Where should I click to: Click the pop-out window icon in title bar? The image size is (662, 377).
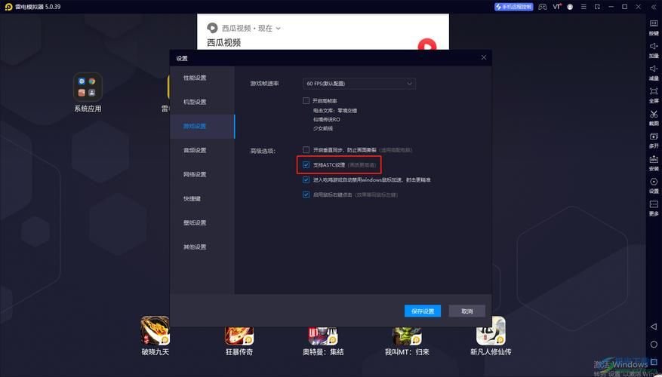pyautogui.click(x=597, y=7)
